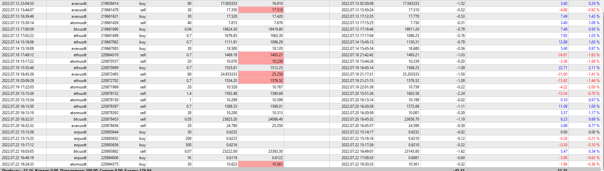604x171 pixels.
Task: Click the balance summary row at the bottom
Action: [77, 169]
